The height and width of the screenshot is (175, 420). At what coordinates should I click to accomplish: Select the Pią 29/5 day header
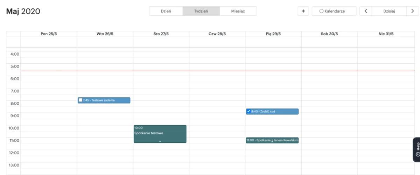(273, 34)
